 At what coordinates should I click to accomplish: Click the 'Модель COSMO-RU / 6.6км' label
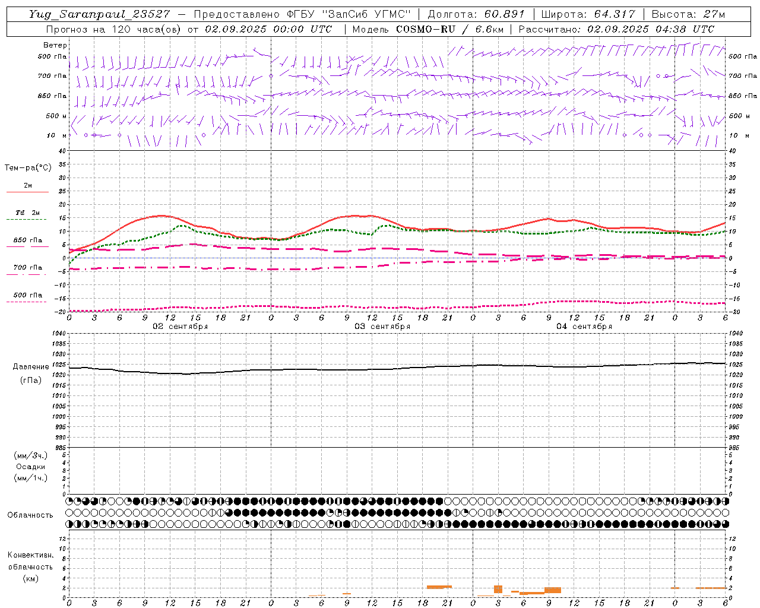click(x=427, y=29)
